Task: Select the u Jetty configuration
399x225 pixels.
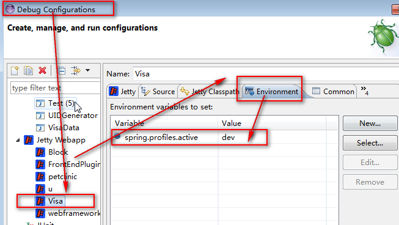Action: (x=50, y=189)
